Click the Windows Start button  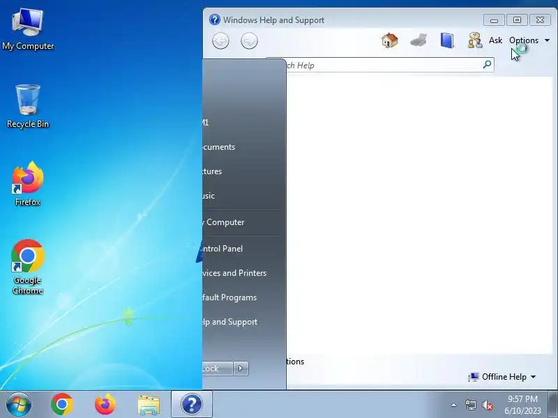tap(19, 404)
